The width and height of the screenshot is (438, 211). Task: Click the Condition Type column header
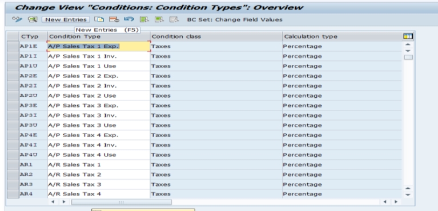coord(99,36)
